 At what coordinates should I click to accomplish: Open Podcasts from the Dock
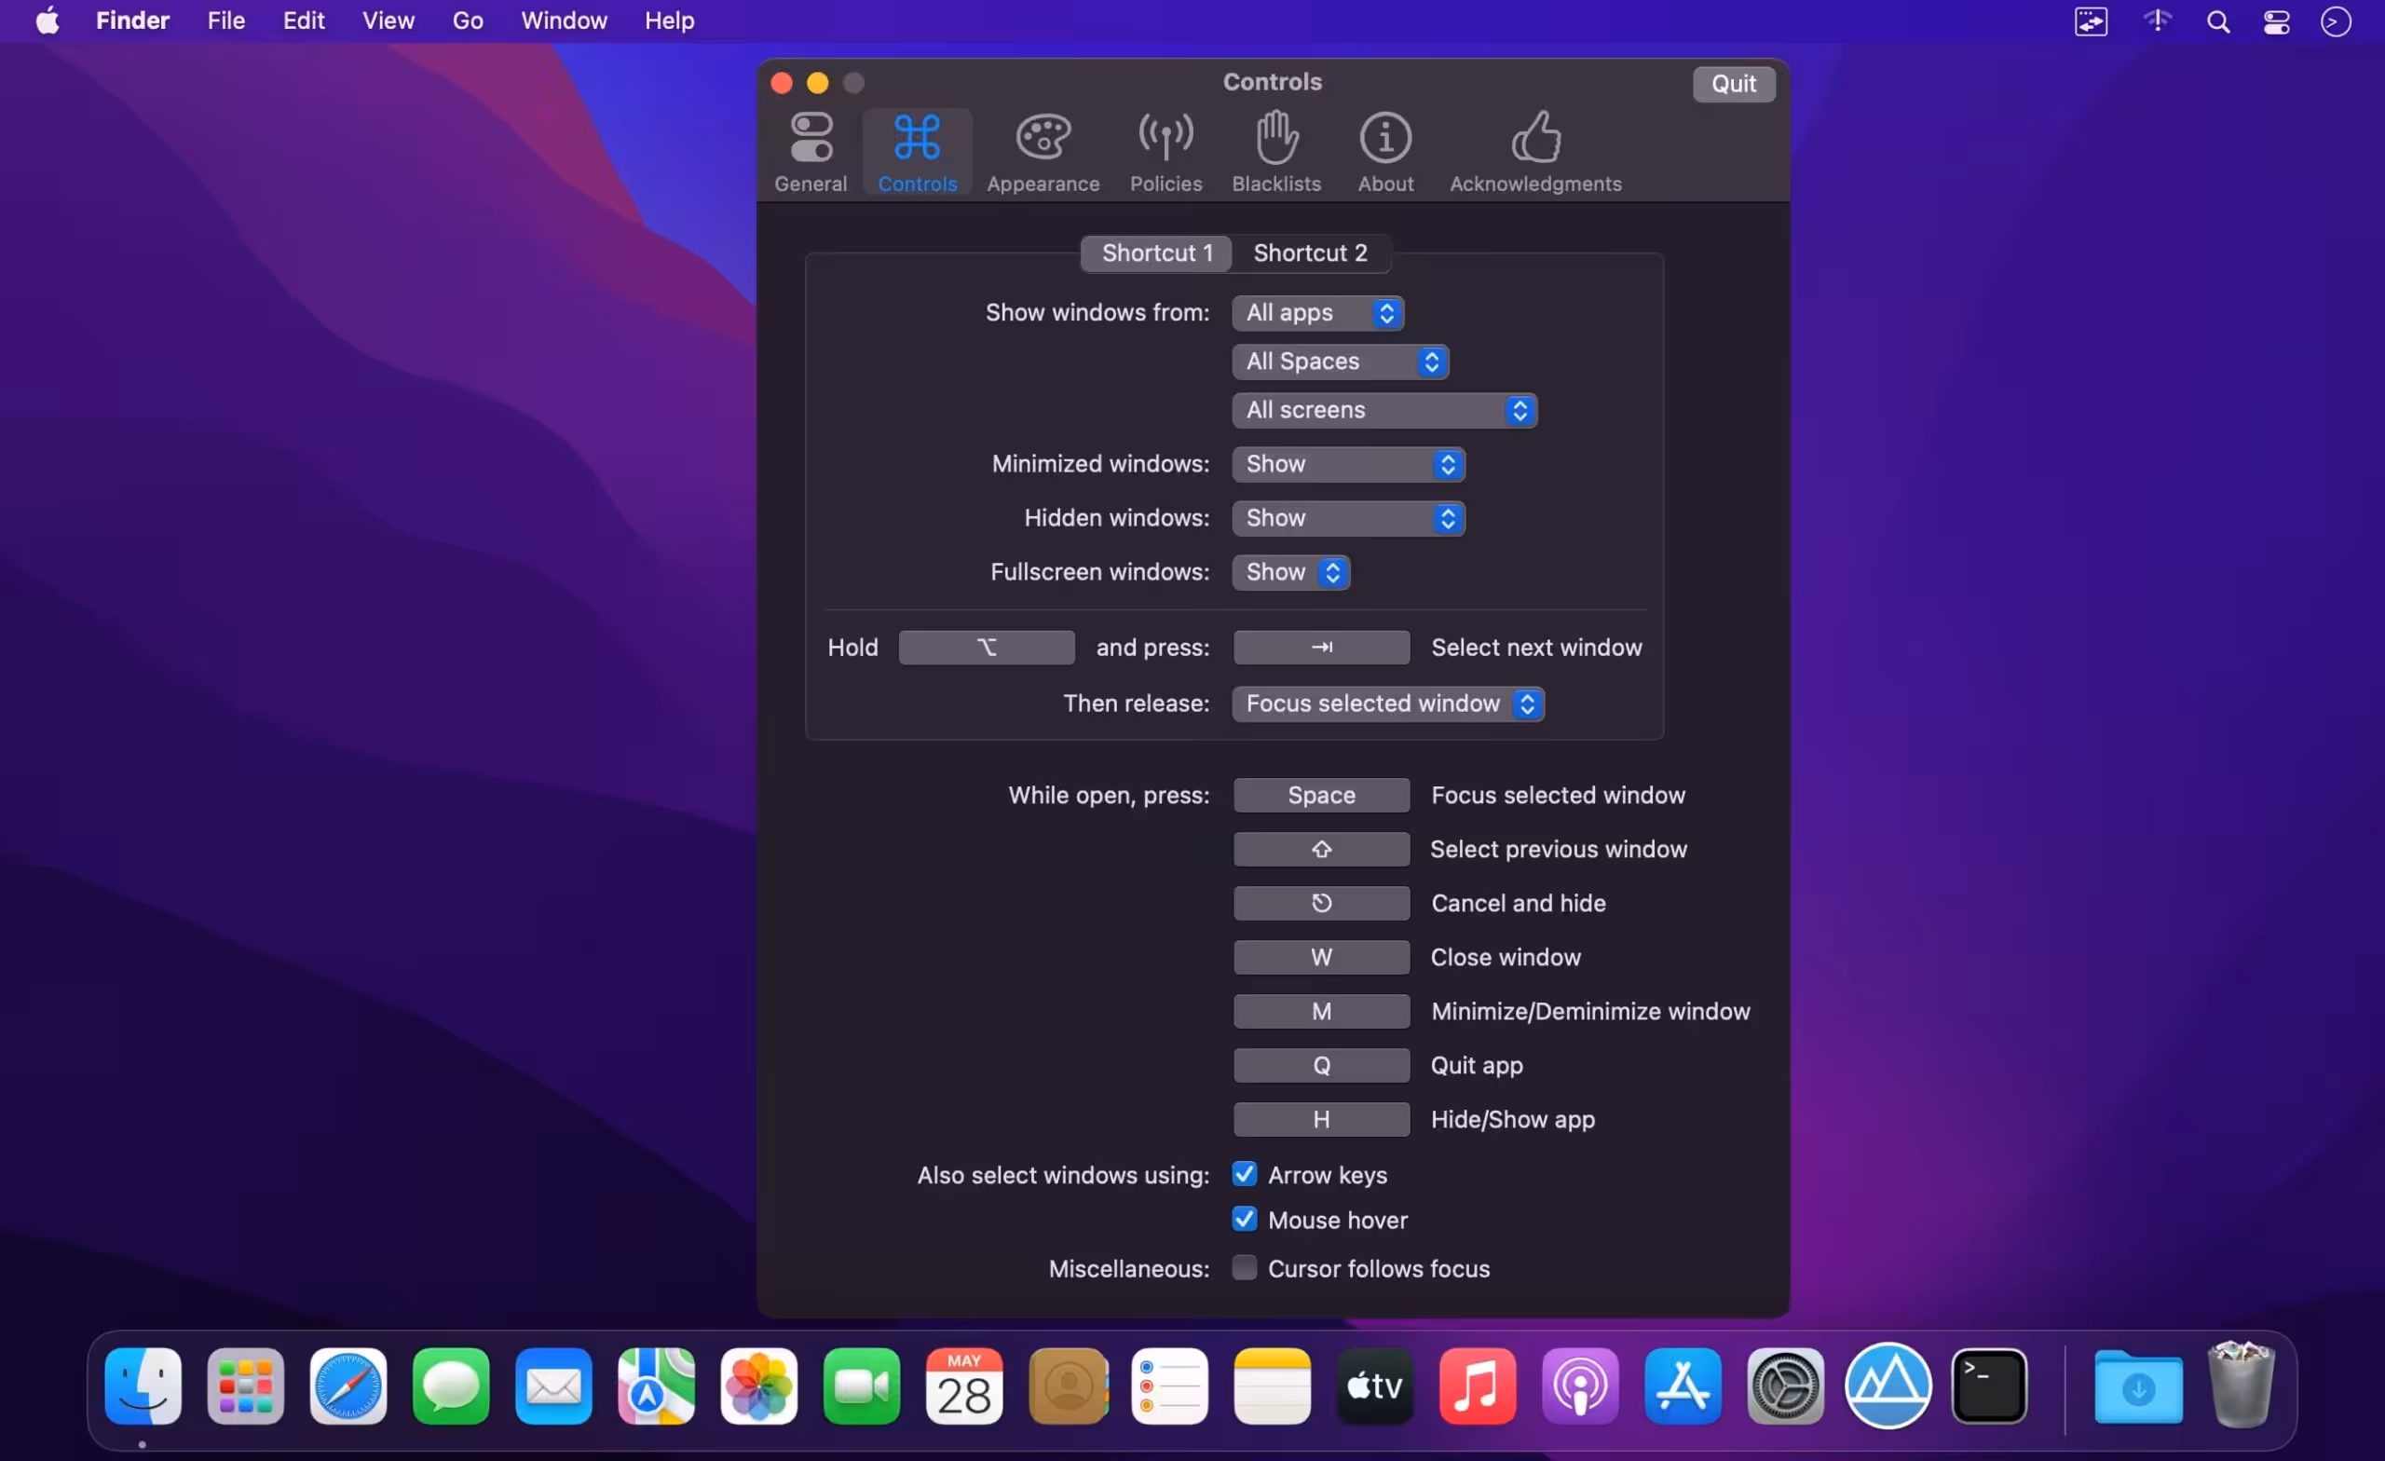point(1580,1386)
